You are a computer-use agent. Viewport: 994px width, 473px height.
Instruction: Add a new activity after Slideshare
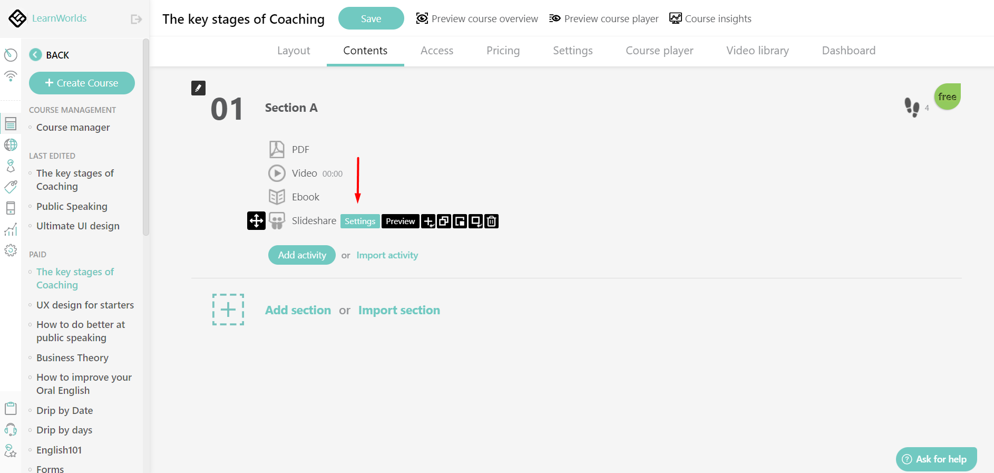[428, 221]
